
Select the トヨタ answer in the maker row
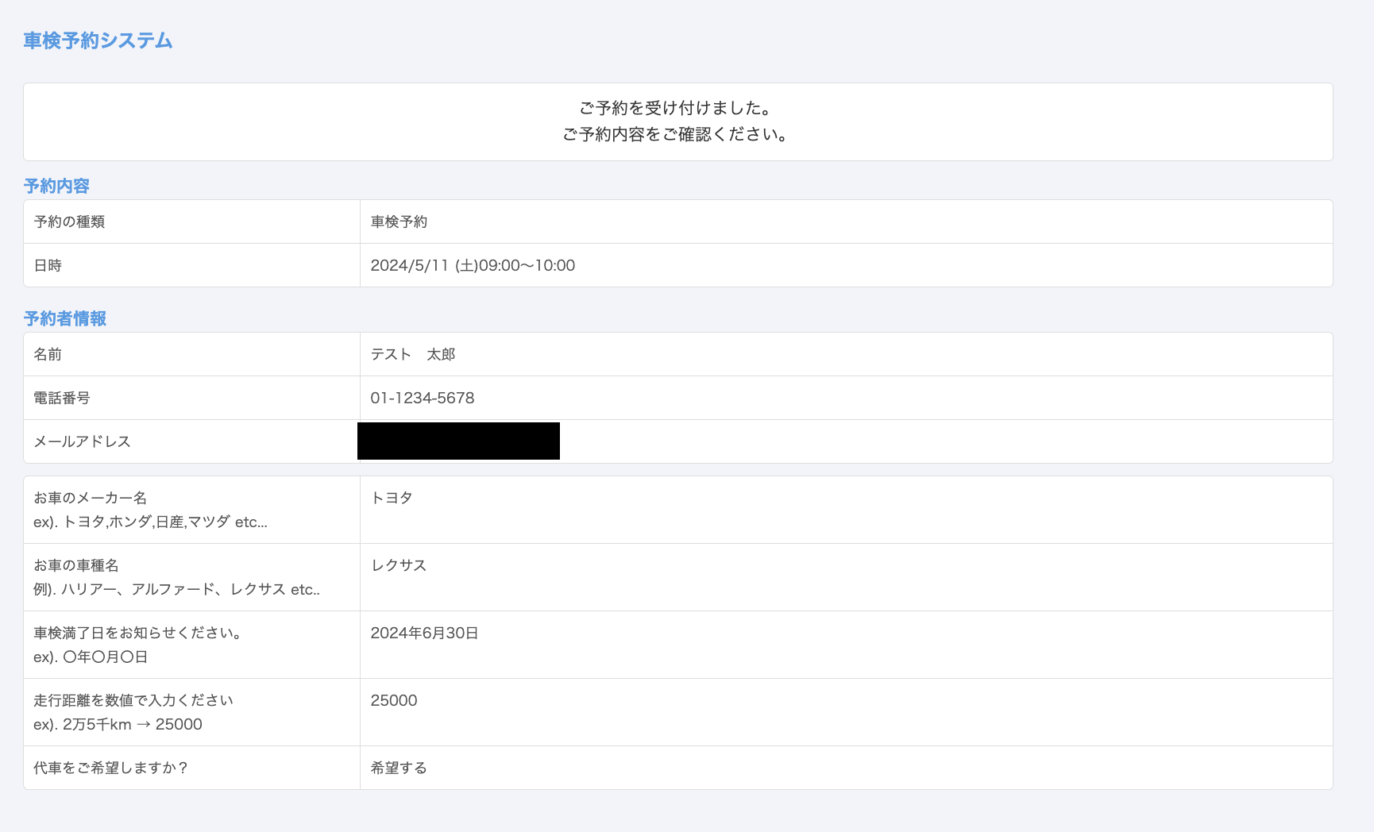pyautogui.click(x=392, y=498)
